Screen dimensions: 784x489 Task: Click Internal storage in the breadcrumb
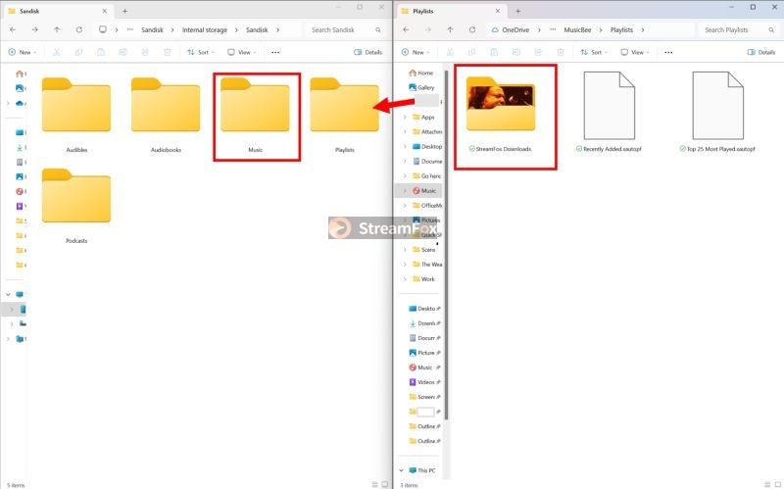coord(205,30)
